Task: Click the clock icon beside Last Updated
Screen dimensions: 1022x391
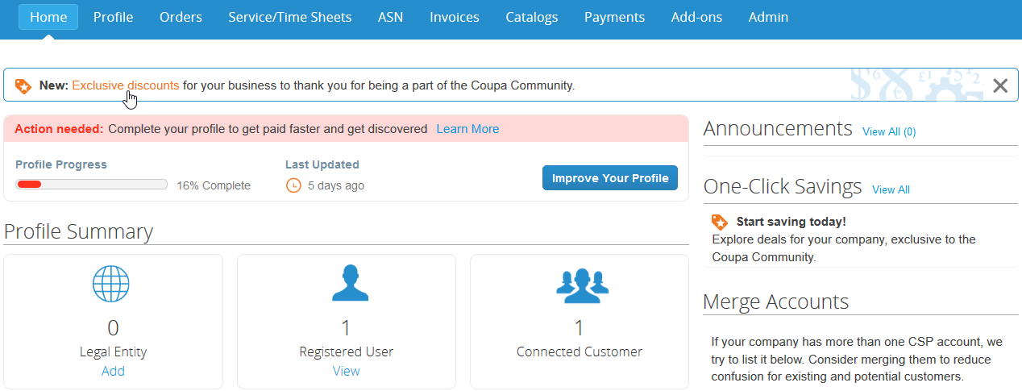Action: (293, 185)
